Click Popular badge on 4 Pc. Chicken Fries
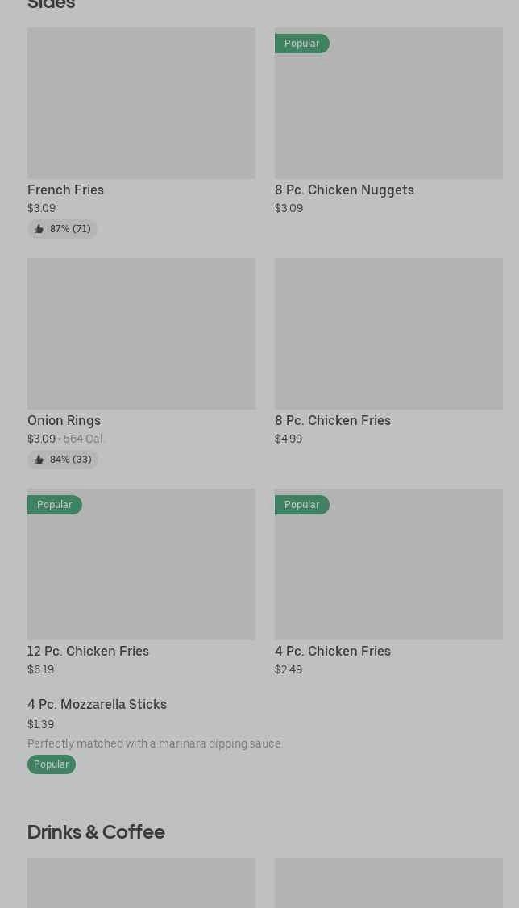The width and height of the screenshot is (519, 908). (301, 505)
